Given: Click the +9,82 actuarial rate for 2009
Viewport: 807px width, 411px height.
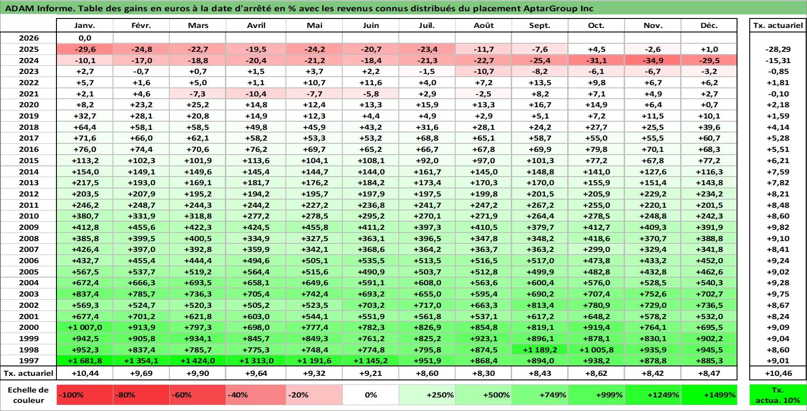Looking at the screenshot, I should pyautogui.click(x=778, y=227).
